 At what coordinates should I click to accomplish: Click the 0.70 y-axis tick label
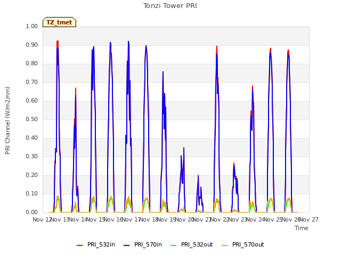pyautogui.click(x=32, y=82)
